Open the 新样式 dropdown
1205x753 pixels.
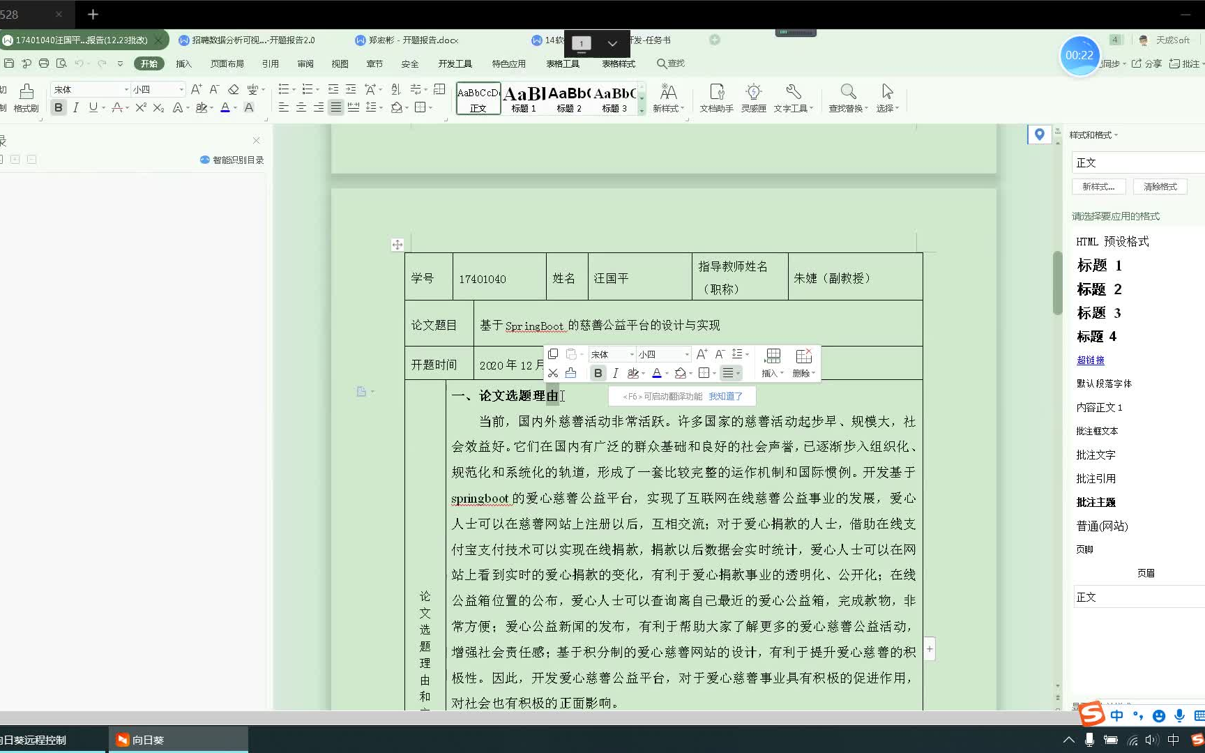[668, 98]
